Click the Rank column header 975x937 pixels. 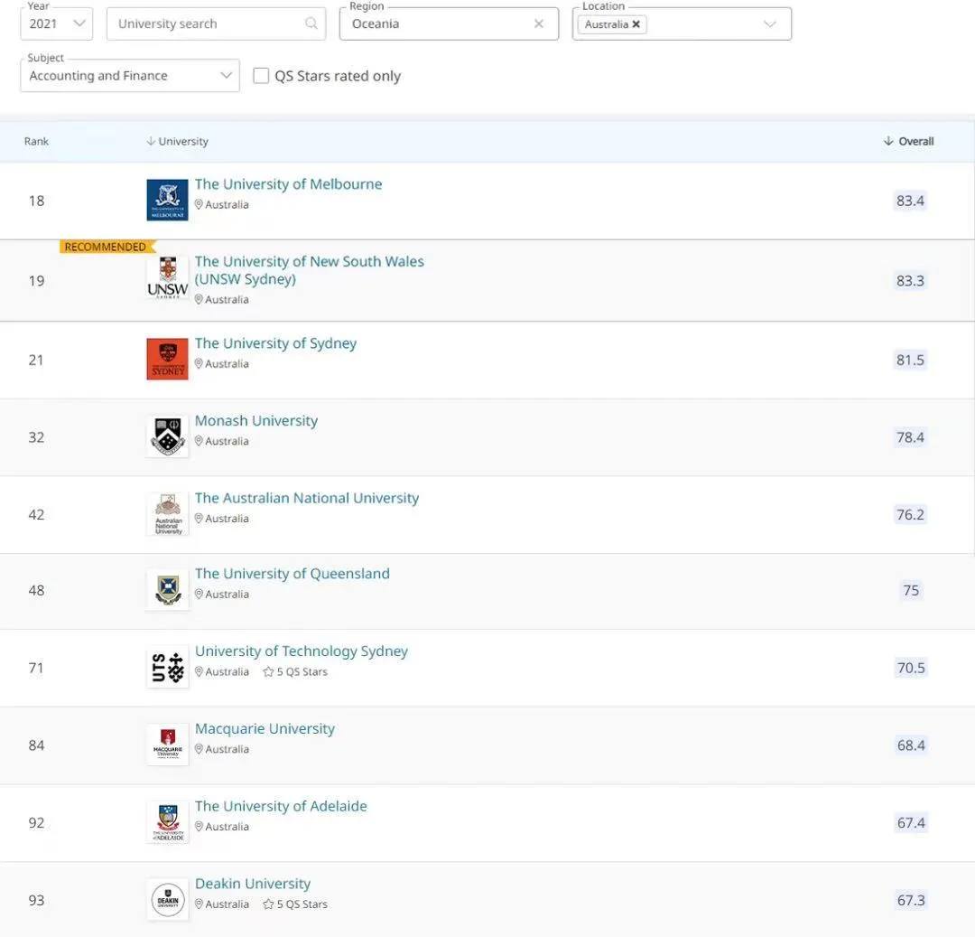[36, 141]
